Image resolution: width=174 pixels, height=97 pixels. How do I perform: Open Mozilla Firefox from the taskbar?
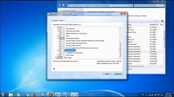click(x=35, y=95)
